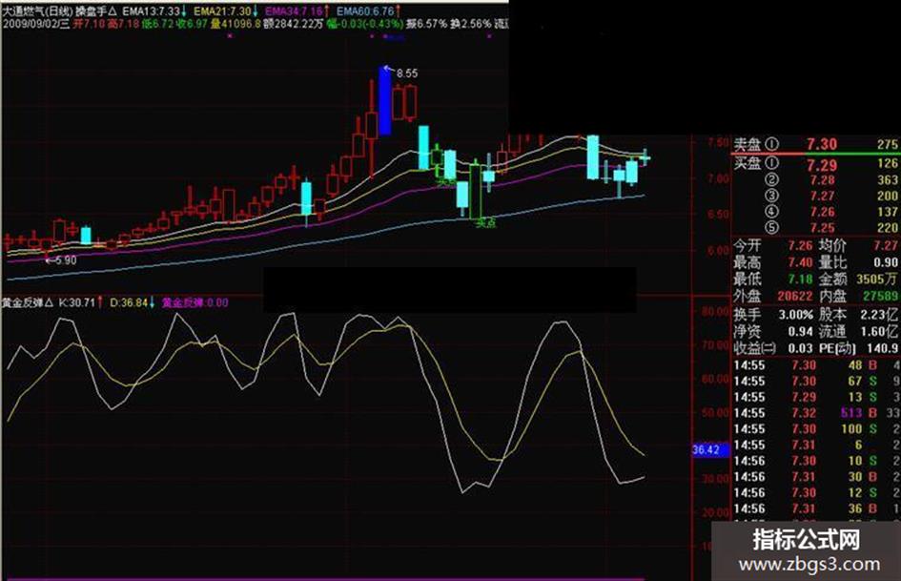Click the -0.03(-0.43%) change value
This screenshot has height=581, width=901.
coord(370,24)
